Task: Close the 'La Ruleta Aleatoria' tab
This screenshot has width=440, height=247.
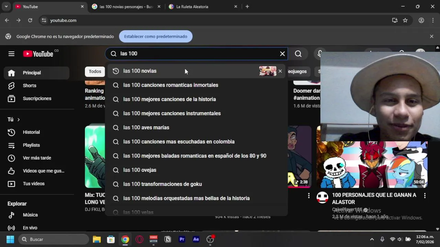Action: pos(235,7)
